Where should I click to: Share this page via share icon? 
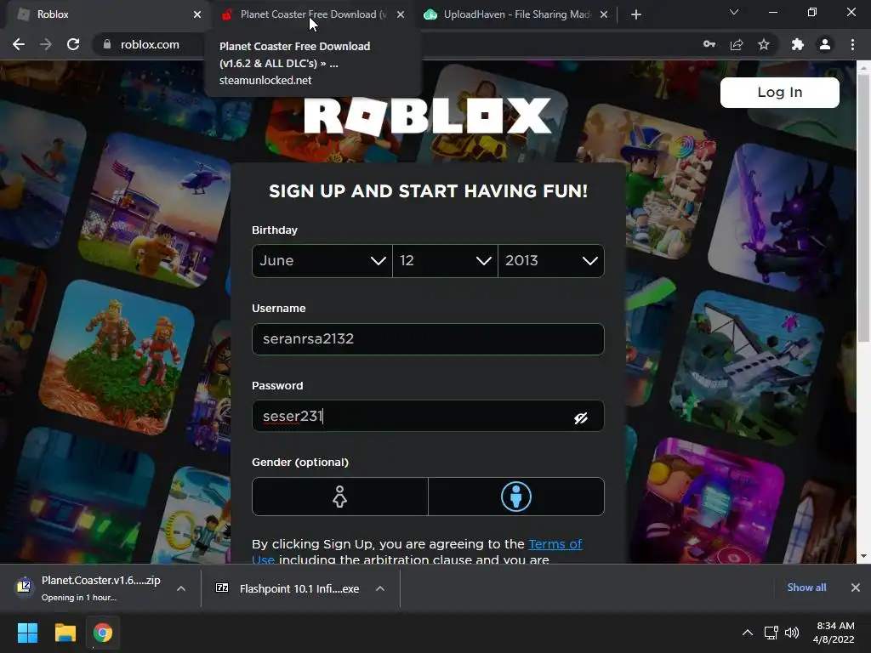737,44
